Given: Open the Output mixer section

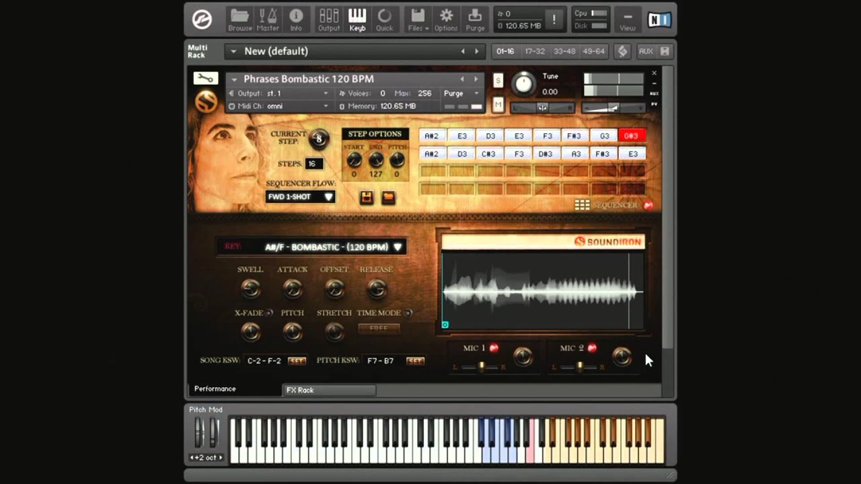Looking at the screenshot, I should (x=329, y=19).
